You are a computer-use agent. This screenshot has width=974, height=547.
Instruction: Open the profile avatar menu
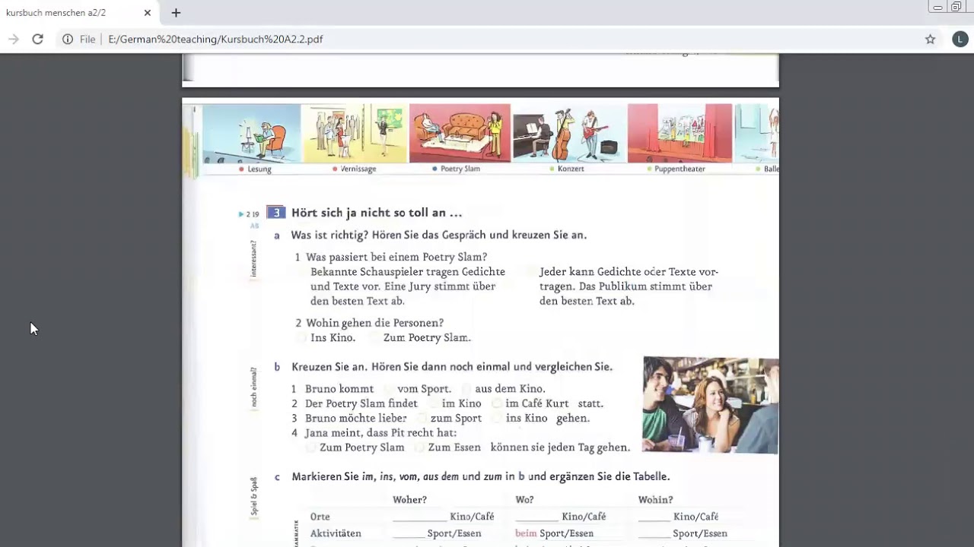tap(960, 39)
